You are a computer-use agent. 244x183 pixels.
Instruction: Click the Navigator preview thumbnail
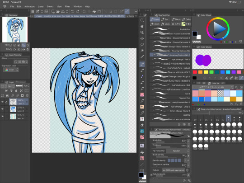15,30
